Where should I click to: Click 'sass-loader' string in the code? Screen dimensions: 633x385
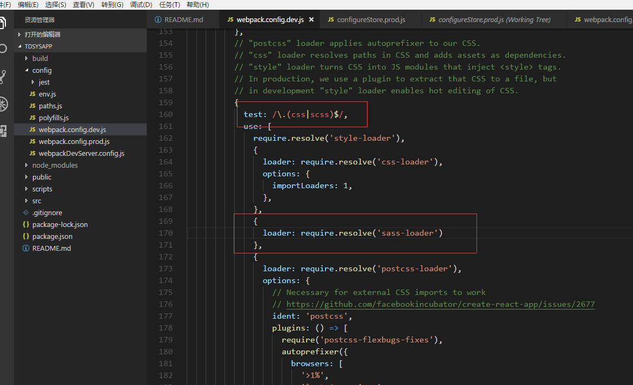click(x=407, y=233)
